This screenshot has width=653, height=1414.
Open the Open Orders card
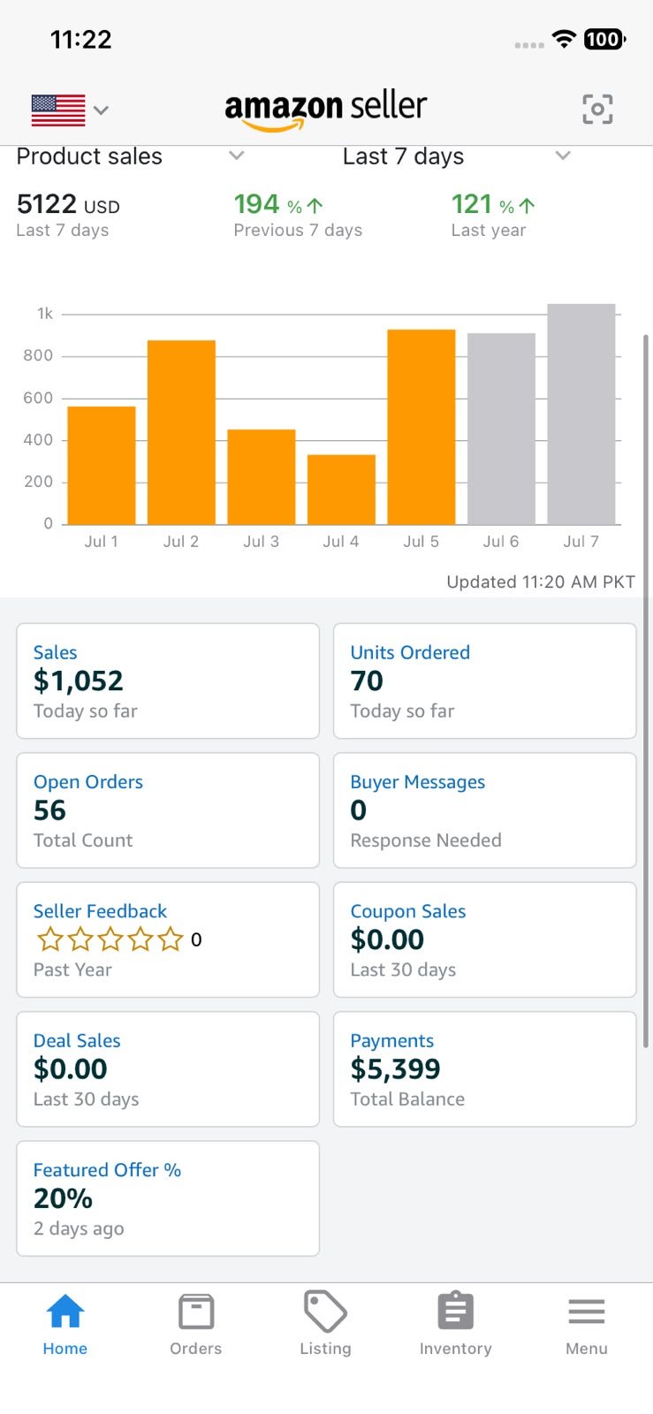(x=168, y=810)
